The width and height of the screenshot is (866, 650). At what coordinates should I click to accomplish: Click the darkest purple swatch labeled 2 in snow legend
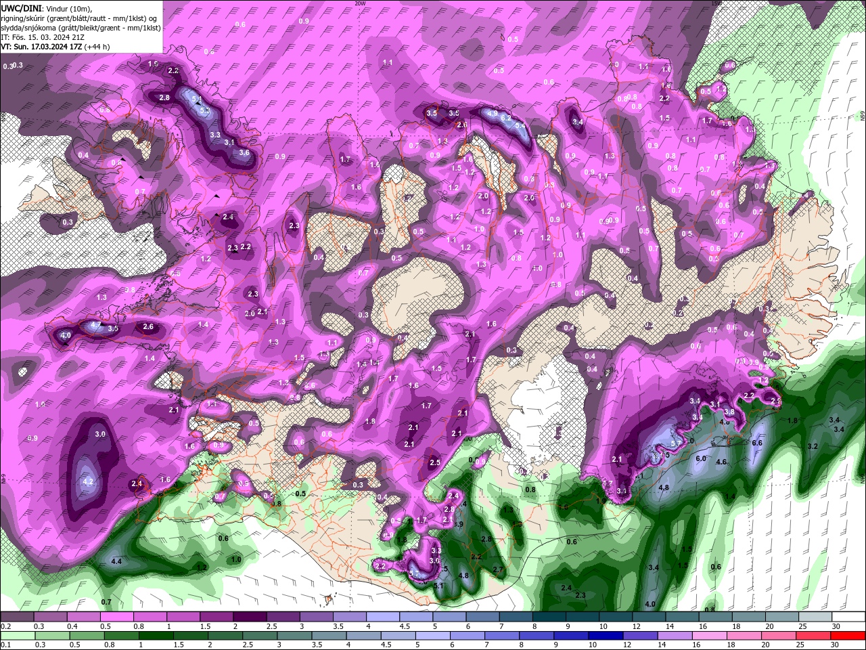250,616
